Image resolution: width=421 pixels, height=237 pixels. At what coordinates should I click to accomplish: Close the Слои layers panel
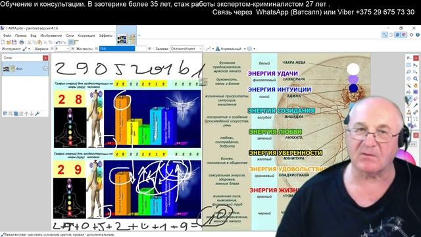(x=45, y=58)
